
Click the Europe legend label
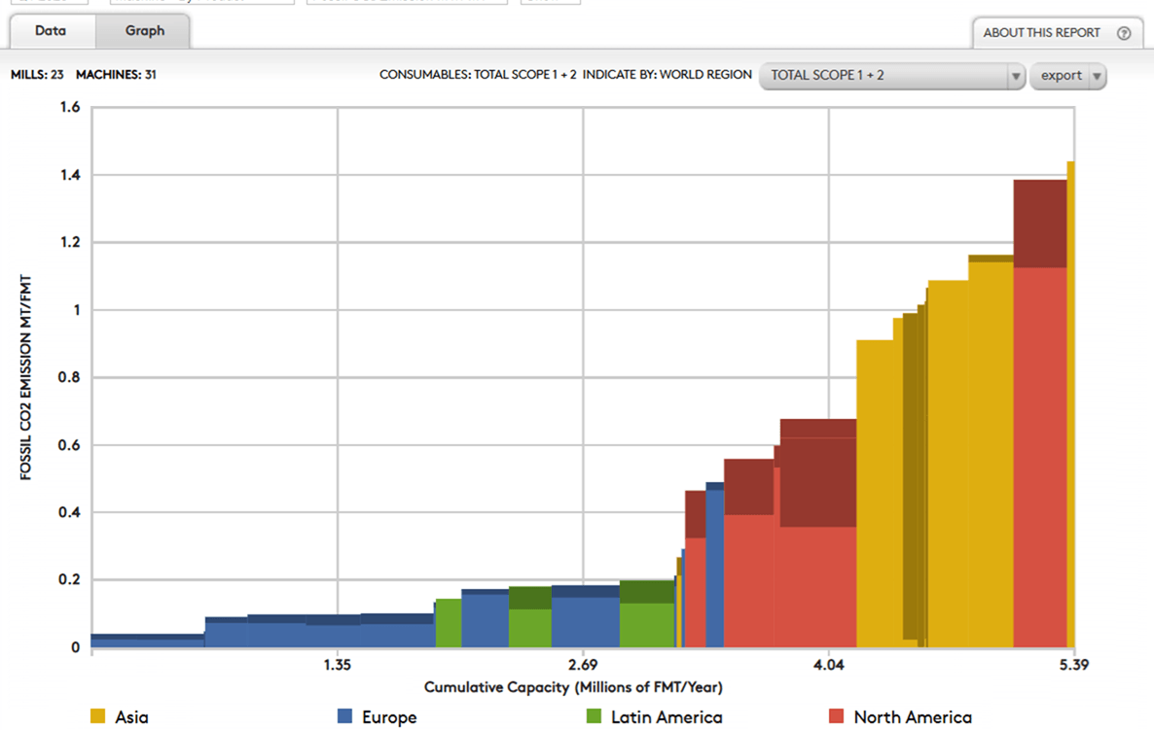point(389,717)
